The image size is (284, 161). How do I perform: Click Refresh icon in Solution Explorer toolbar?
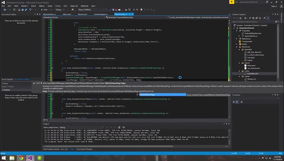[254, 18]
